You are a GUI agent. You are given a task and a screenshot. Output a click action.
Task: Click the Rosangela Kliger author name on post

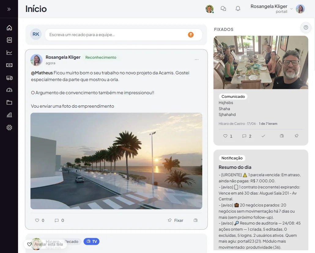[x=63, y=57]
